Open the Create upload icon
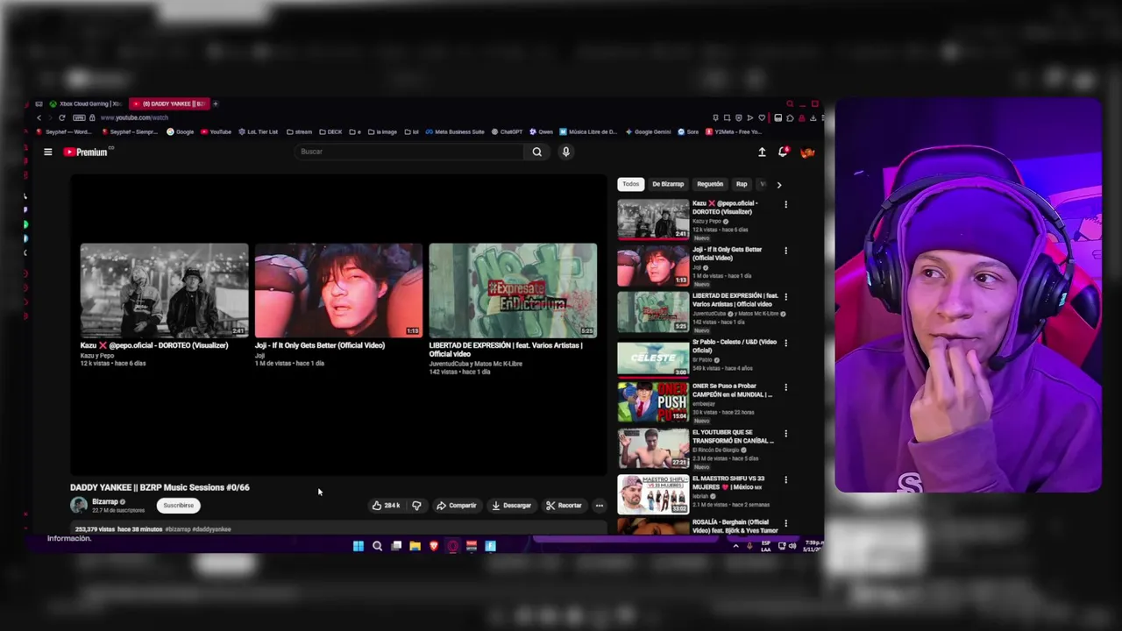The width and height of the screenshot is (1122, 631). (762, 152)
